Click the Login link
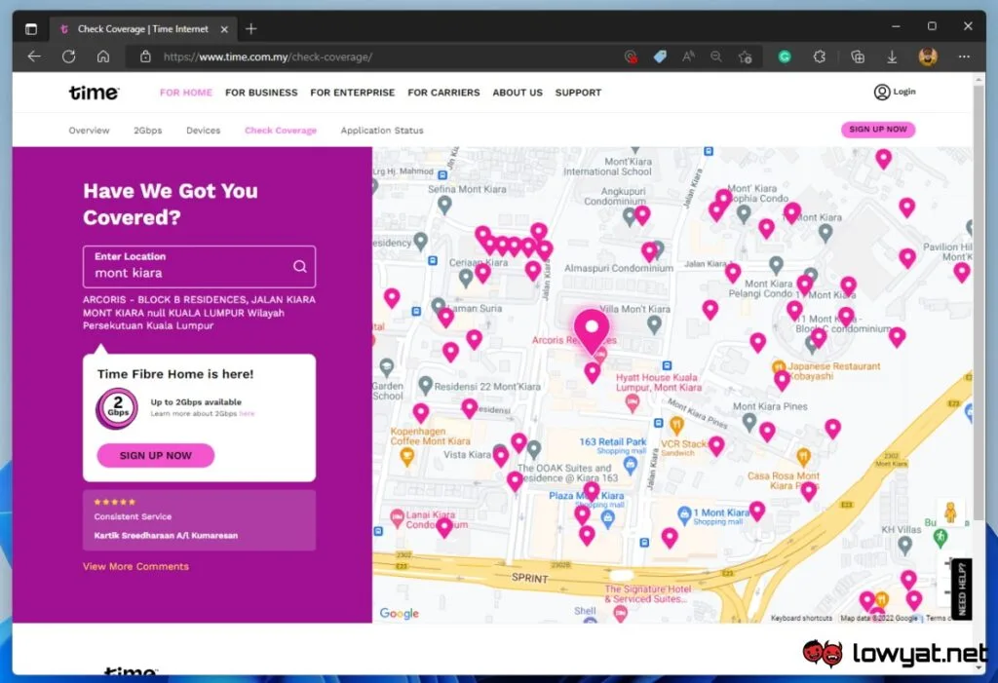This screenshot has height=683, width=998. click(903, 92)
